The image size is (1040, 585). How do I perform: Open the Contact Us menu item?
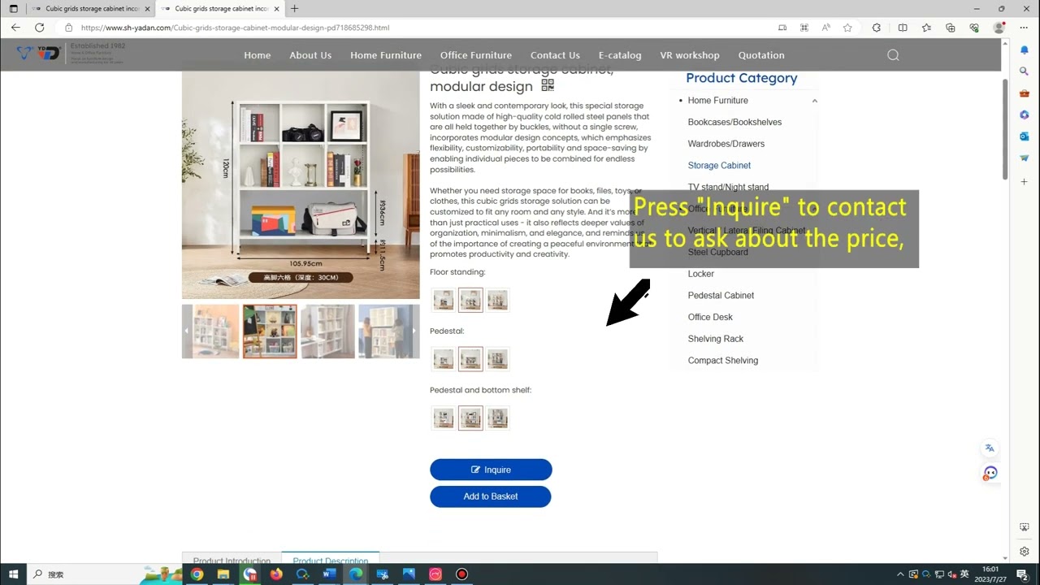tap(555, 55)
